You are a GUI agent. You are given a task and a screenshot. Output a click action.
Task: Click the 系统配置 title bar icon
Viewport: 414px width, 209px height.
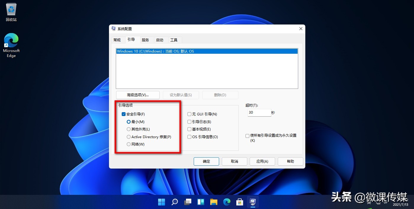(114, 29)
